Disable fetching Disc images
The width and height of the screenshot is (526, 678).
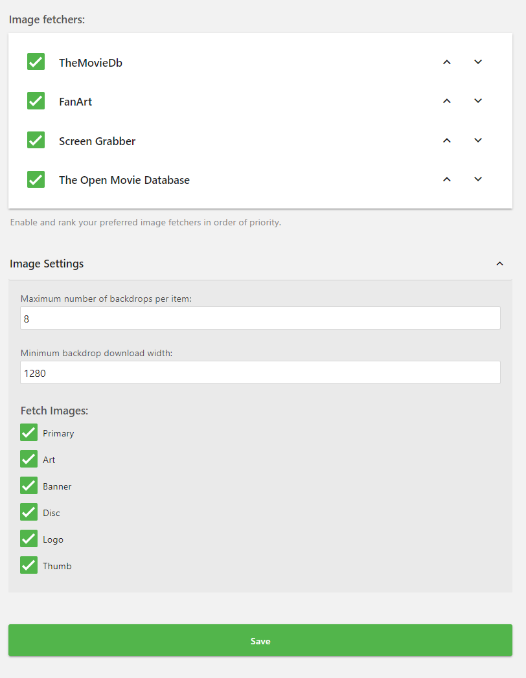tap(29, 513)
